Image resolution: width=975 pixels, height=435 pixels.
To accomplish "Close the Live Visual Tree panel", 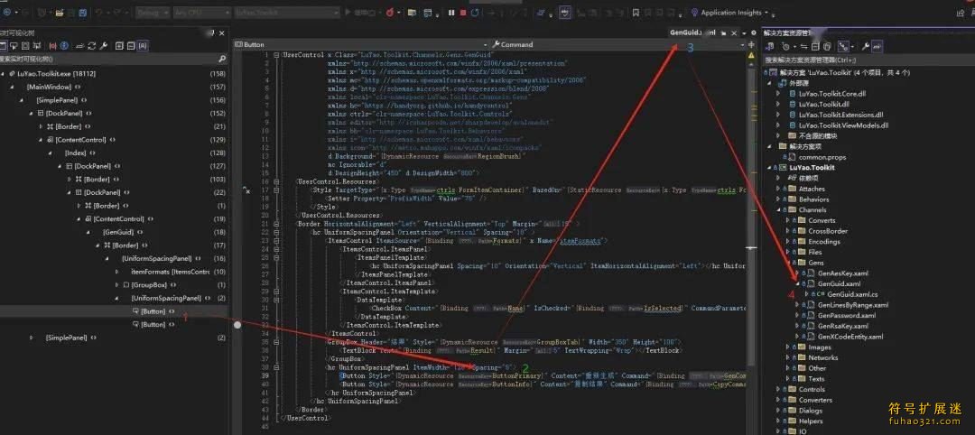I will 222,32.
